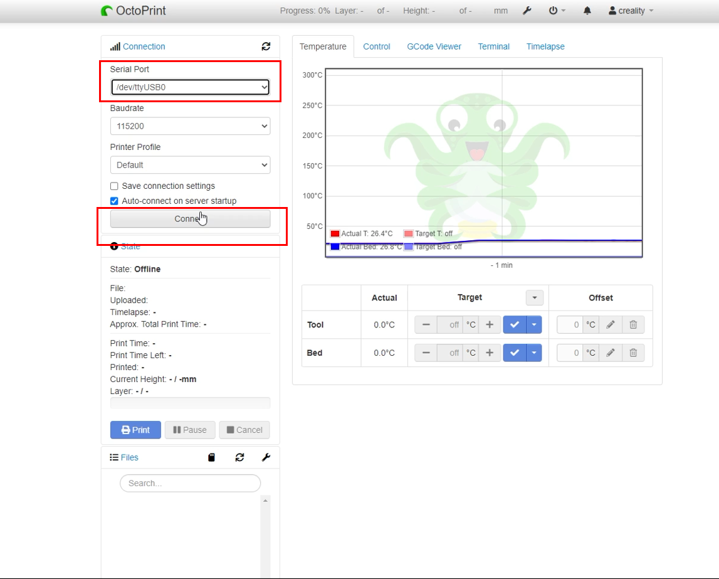Open Tool temperature presets dropdown
The height and width of the screenshot is (579, 719).
pyautogui.click(x=534, y=325)
